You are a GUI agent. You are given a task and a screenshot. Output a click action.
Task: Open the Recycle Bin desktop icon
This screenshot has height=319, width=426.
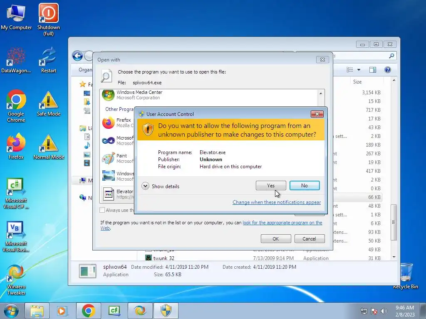[405, 276]
